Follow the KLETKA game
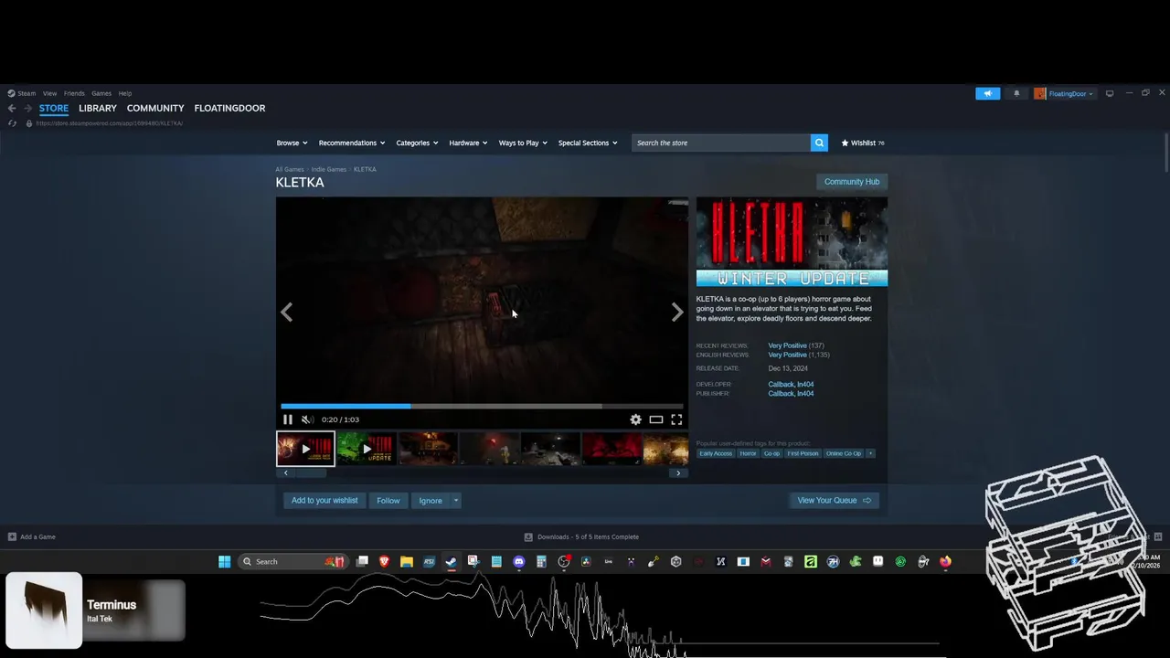This screenshot has height=658, width=1170. [x=388, y=500]
